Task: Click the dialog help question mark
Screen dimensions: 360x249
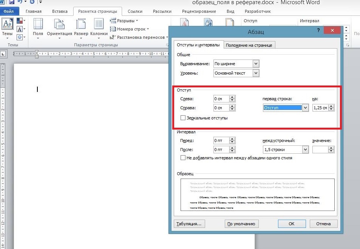Action: point(318,31)
